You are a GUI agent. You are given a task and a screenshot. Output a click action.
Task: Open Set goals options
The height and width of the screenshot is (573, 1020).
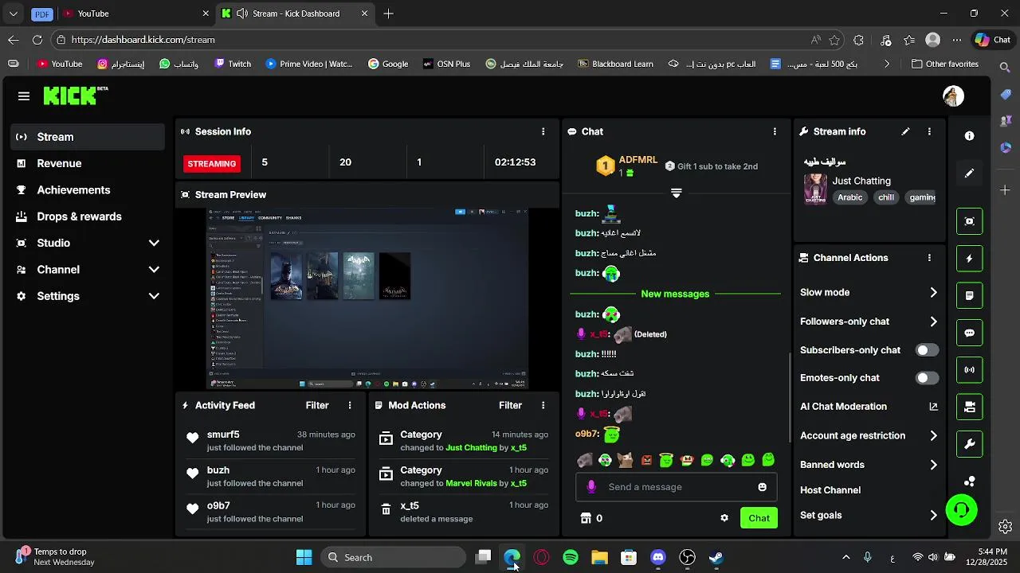tap(869, 515)
